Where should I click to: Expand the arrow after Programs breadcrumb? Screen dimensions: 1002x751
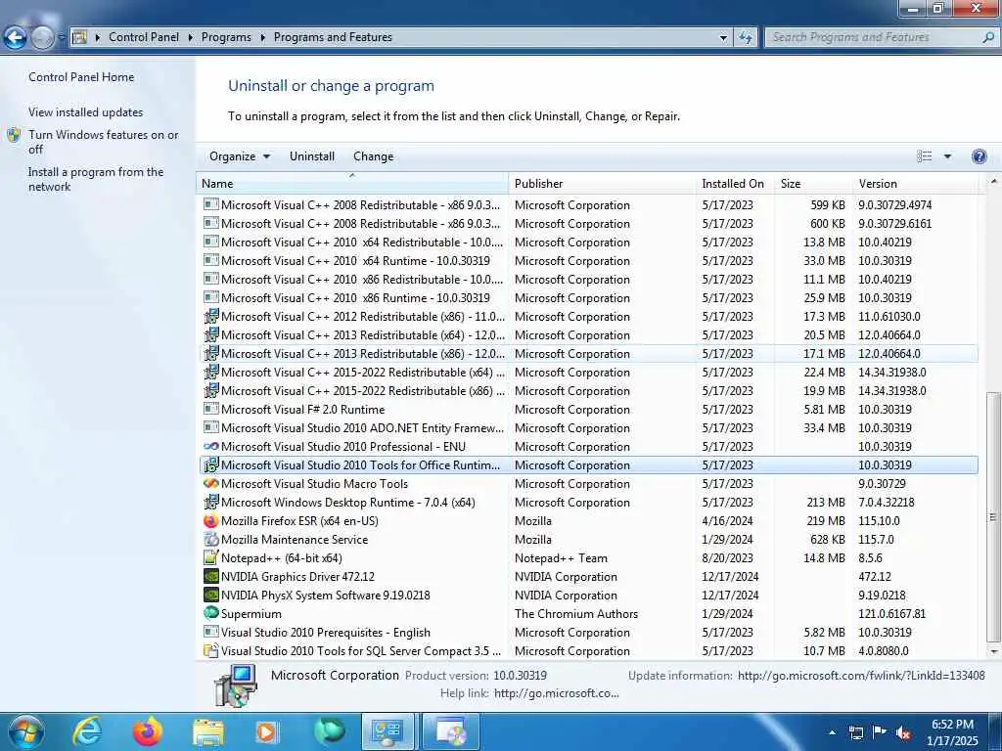pyautogui.click(x=262, y=38)
